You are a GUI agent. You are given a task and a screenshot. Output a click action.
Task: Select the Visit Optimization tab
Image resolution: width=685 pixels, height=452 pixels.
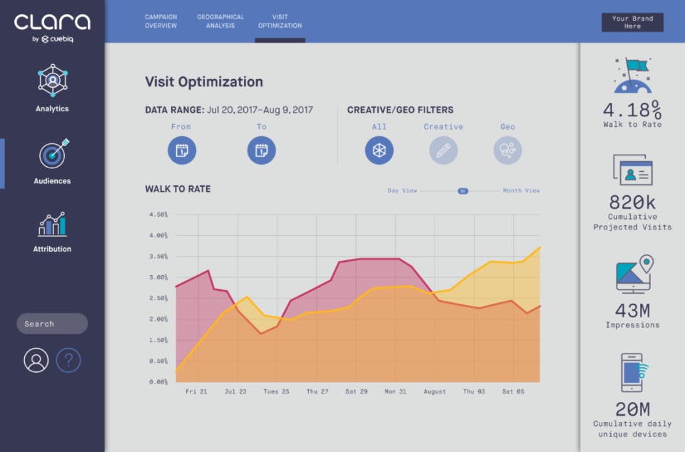[280, 21]
